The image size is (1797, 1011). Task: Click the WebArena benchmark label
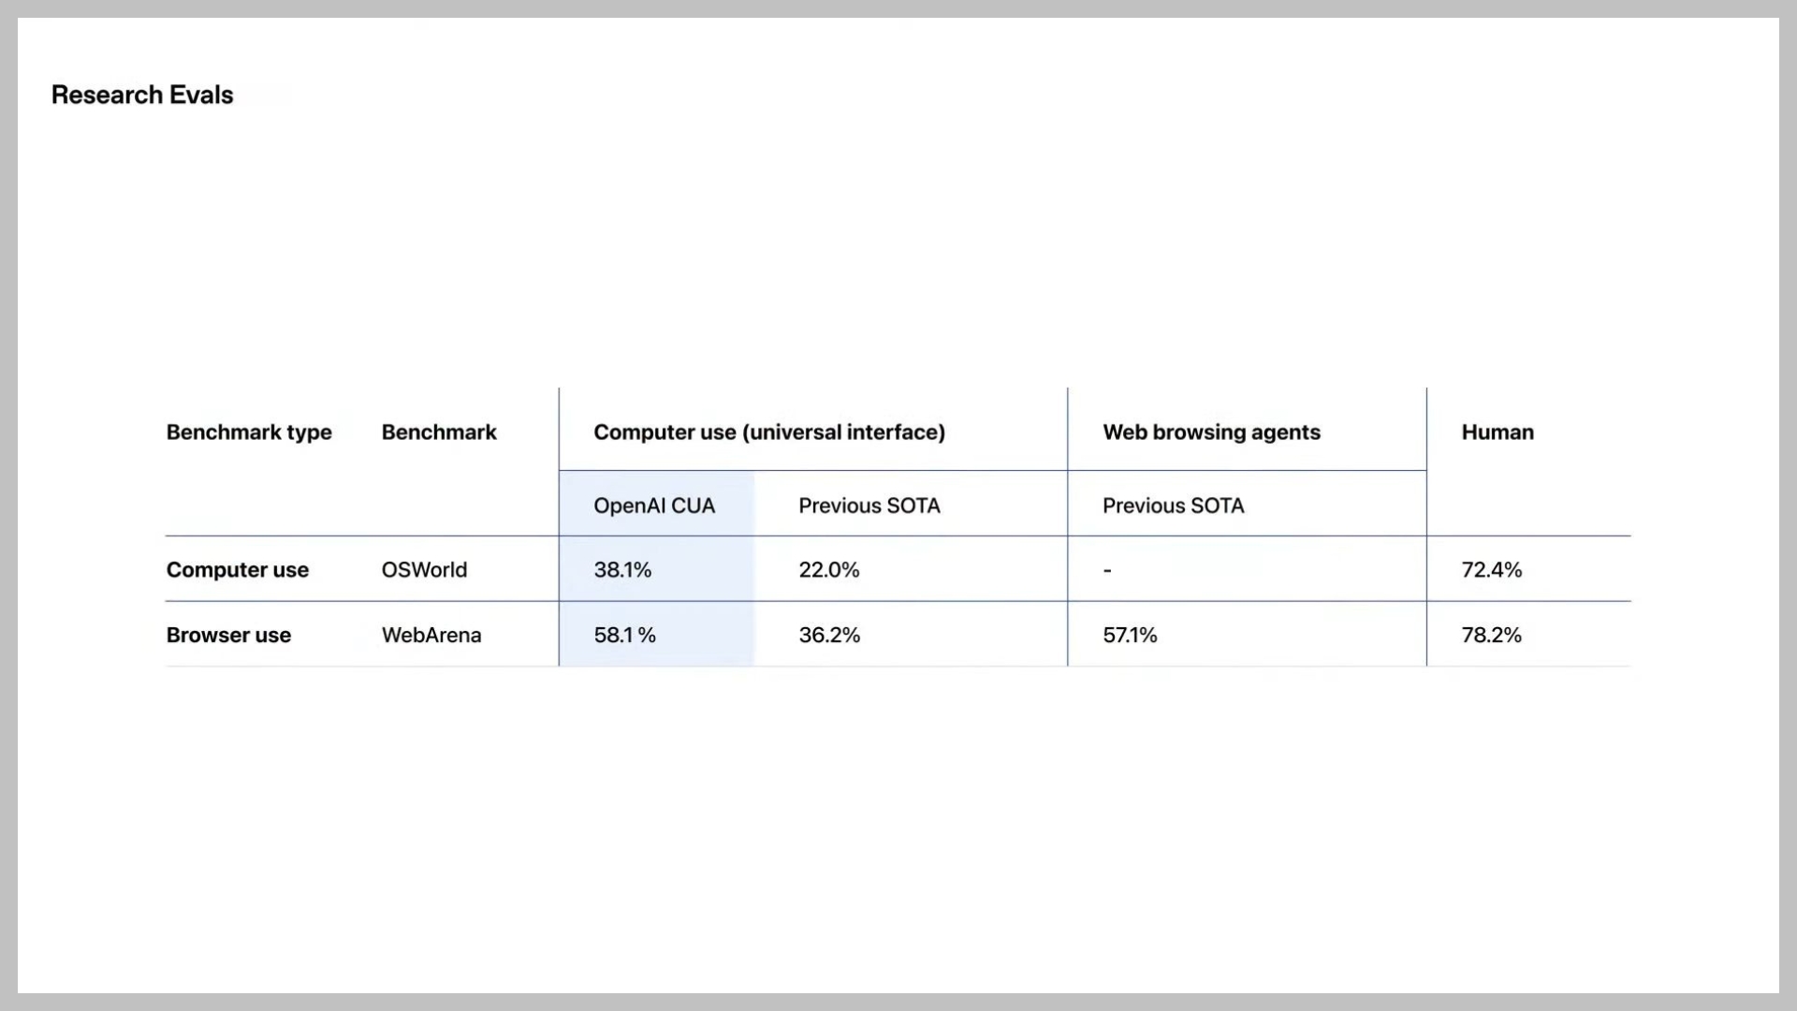pyautogui.click(x=431, y=633)
